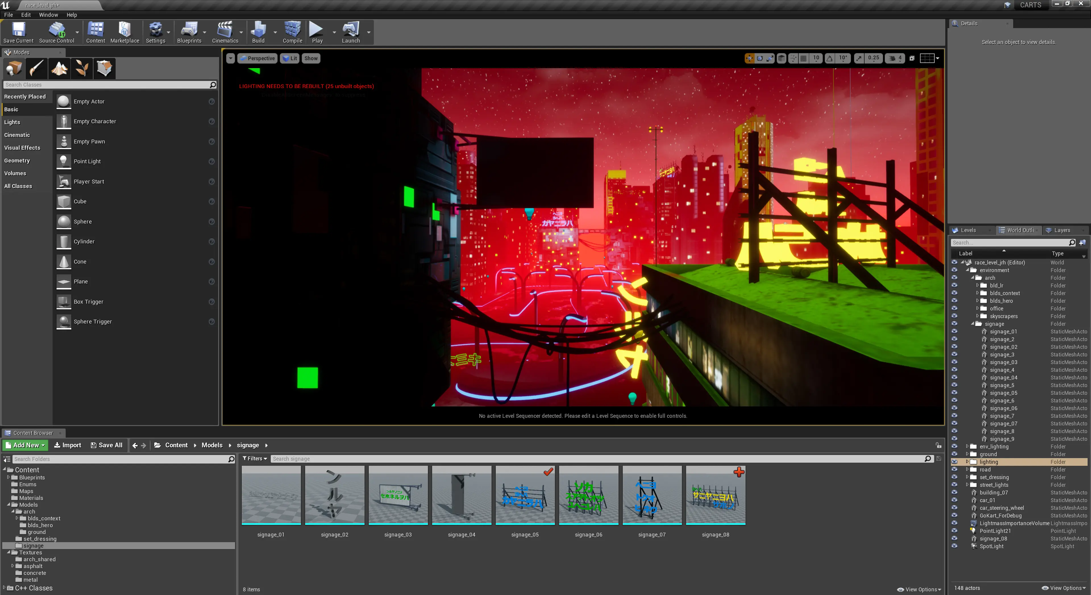The width and height of the screenshot is (1091, 595).
Task: Toggle visibility of the skyscrapers folder
Action: coord(954,316)
